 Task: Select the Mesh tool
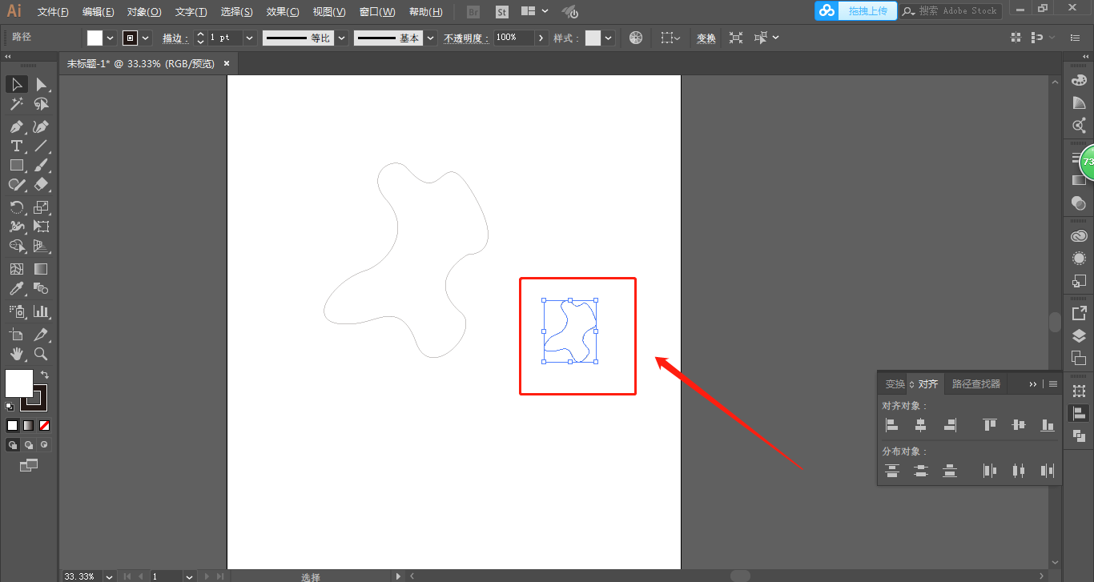[17, 269]
